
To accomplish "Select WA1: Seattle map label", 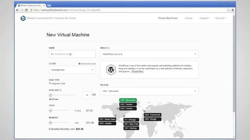I will click(107, 124).
